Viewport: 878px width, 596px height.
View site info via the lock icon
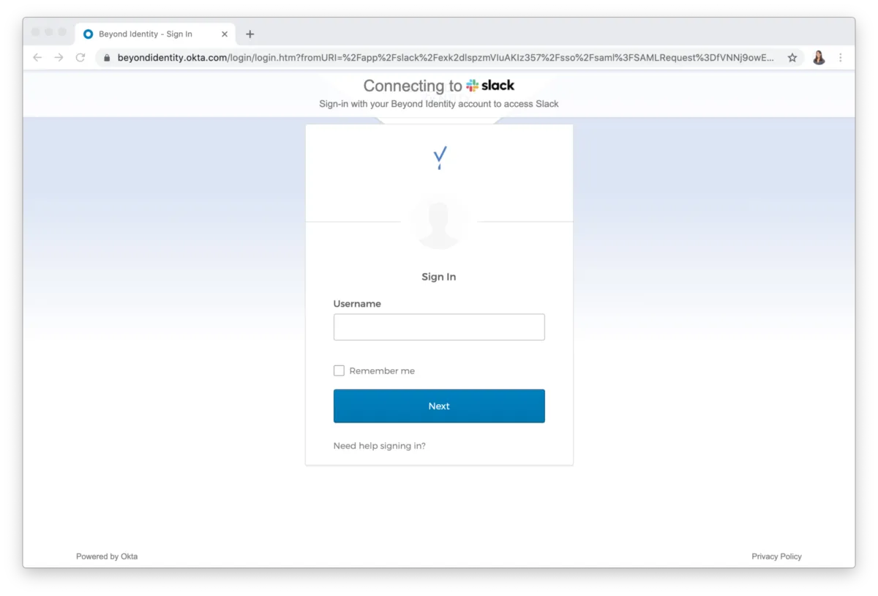click(x=107, y=57)
